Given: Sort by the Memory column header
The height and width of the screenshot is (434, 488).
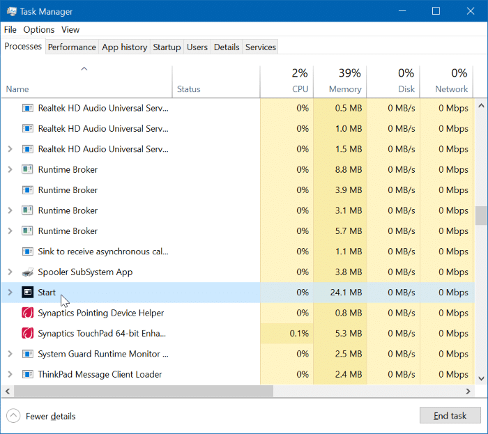Looking at the screenshot, I should 340,82.
